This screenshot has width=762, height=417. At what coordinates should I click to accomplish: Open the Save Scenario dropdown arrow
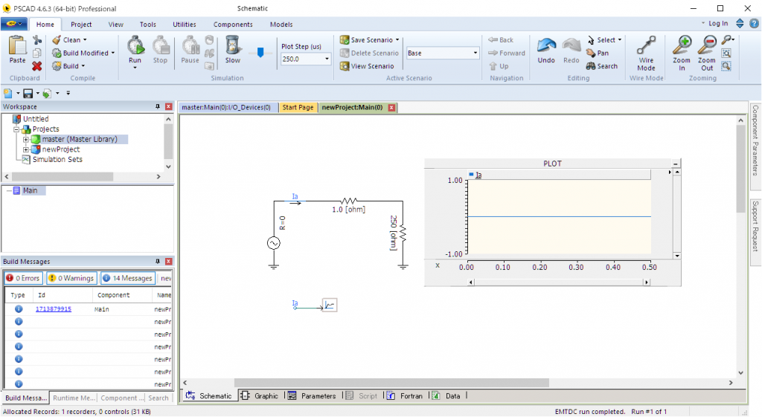pyautogui.click(x=397, y=40)
